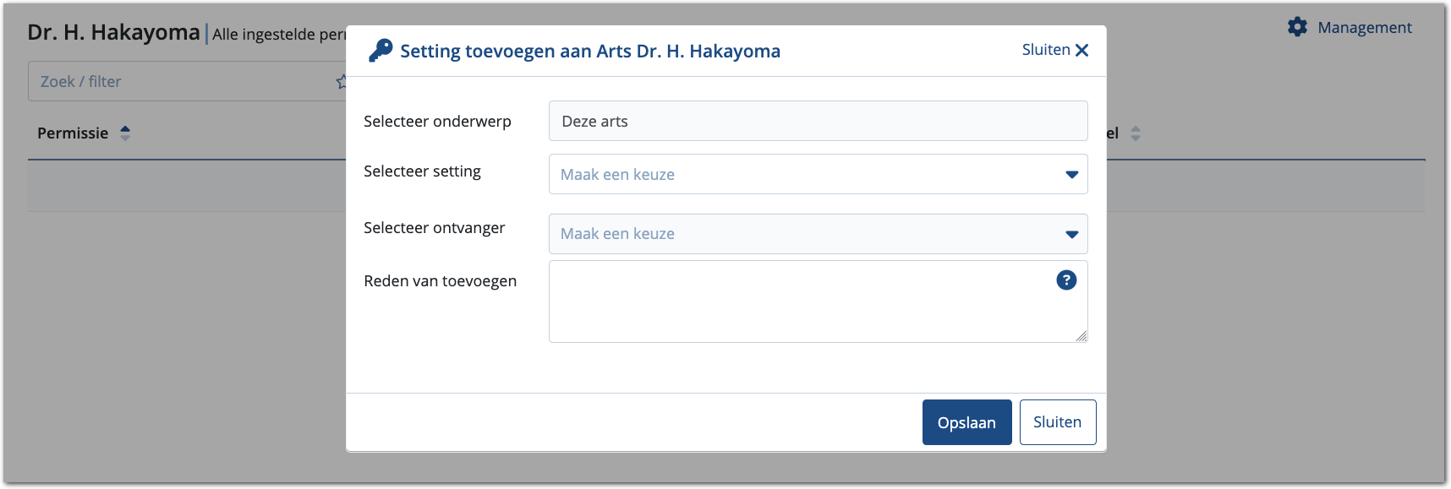Click the Management gear icon
Viewport: 1451px width, 489px height.
click(1297, 27)
